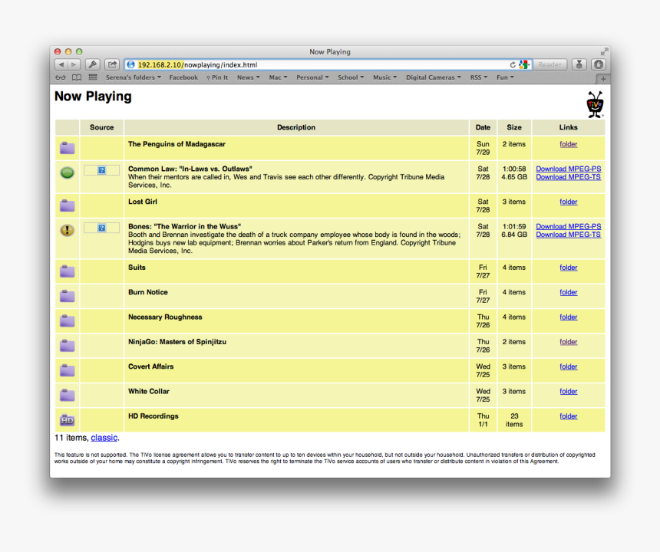Click the Safari back arrow button
The image size is (660, 552).
[x=61, y=64]
